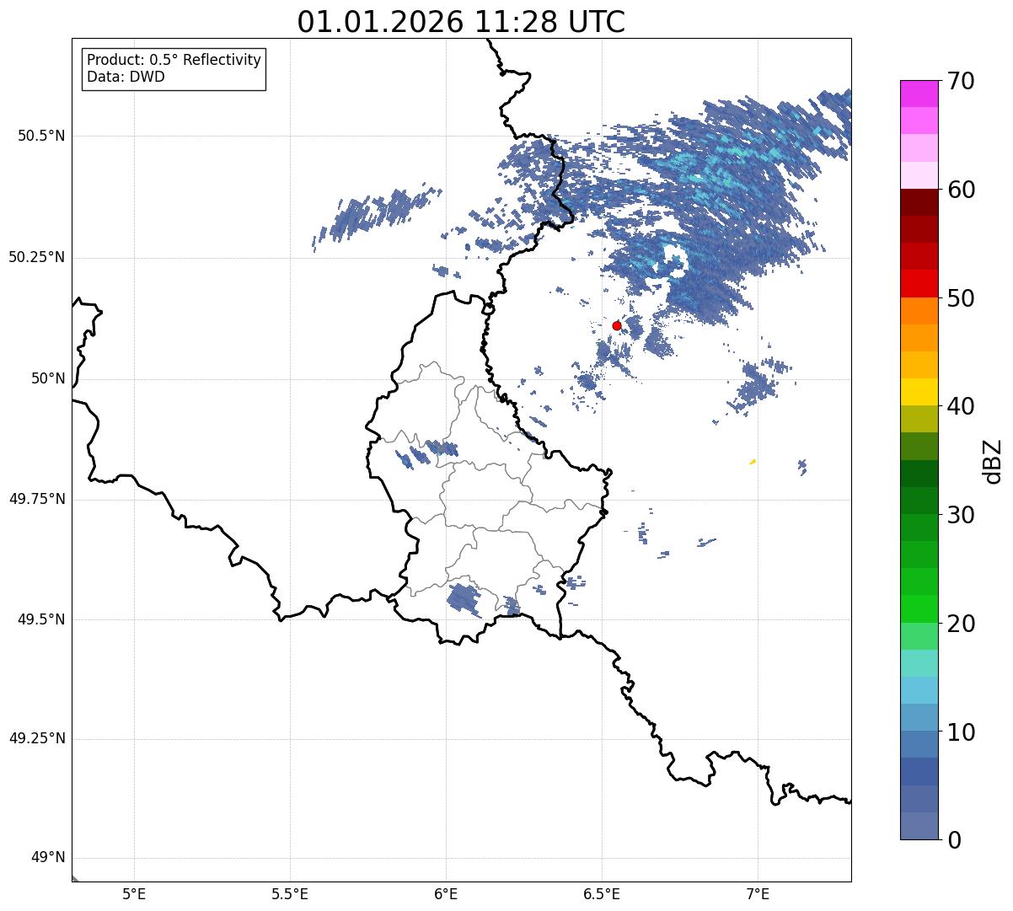
Task: Click the "49.75°N" latitude label
Action: click(x=37, y=499)
